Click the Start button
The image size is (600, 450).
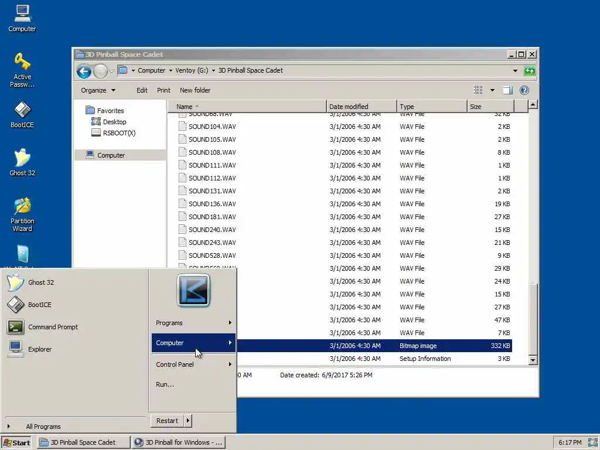tap(16, 443)
